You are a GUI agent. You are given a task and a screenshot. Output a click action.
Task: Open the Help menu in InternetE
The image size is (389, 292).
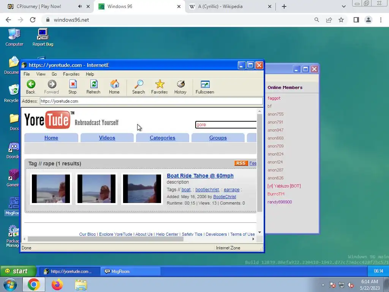click(x=90, y=74)
